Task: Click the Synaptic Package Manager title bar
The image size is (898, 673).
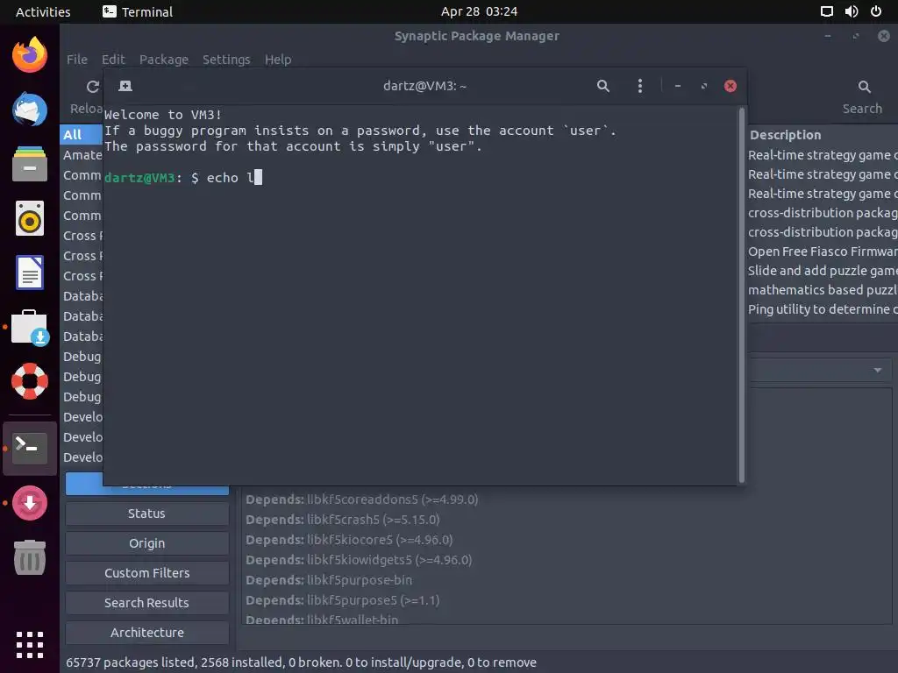Action: (x=476, y=35)
